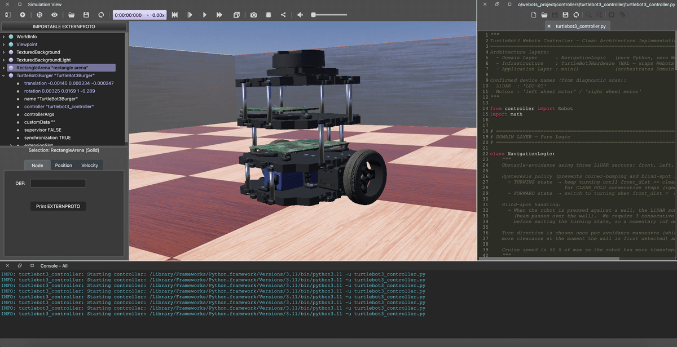Save world in Simulation View toolbar
This screenshot has width=677, height=347.
(86, 15)
